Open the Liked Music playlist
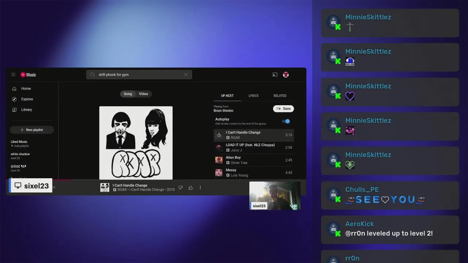This screenshot has width=468, height=263. (20, 144)
